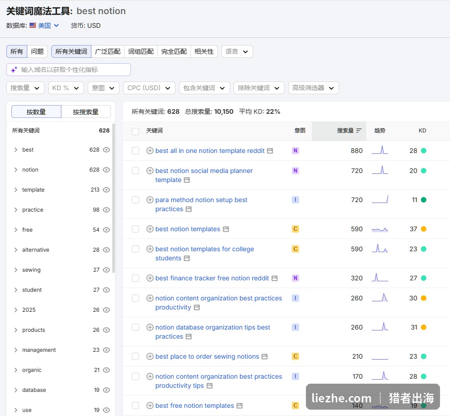Check the box for 'best all in one notion template reddit'
The width and height of the screenshot is (450, 416).
click(x=135, y=151)
